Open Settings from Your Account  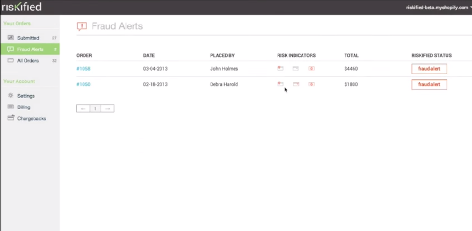(26, 96)
